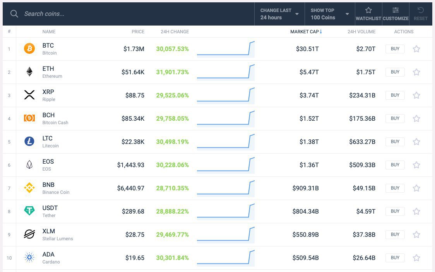Image resolution: width=435 pixels, height=272 pixels.
Task: Open the Watchlist star button
Action: [368, 14]
